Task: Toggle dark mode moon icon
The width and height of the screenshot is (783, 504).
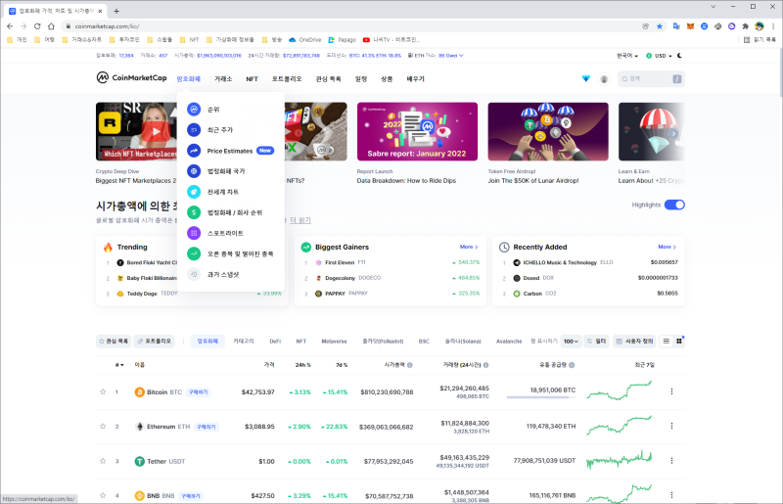Action: (x=679, y=56)
